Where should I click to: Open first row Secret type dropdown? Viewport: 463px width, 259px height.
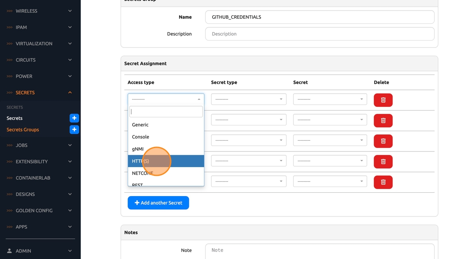tap(248, 99)
